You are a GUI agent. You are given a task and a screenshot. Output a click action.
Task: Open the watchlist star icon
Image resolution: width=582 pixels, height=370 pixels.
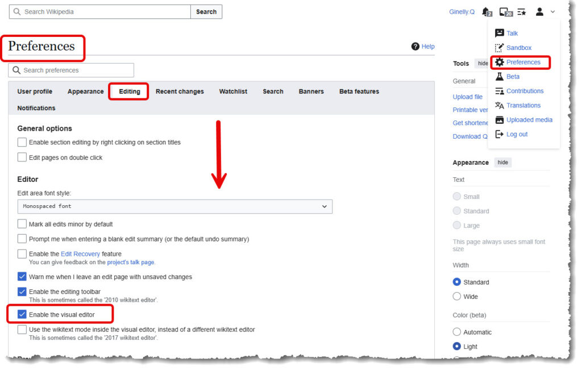[522, 12]
